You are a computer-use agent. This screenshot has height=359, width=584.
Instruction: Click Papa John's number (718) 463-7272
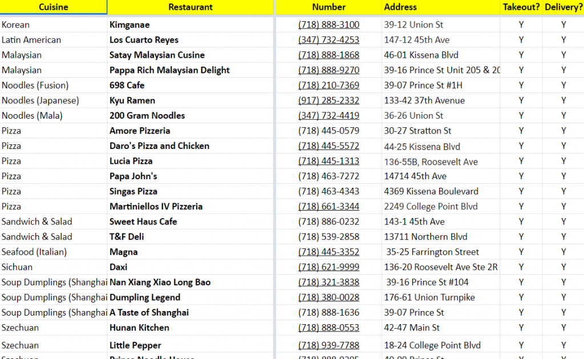(x=328, y=176)
